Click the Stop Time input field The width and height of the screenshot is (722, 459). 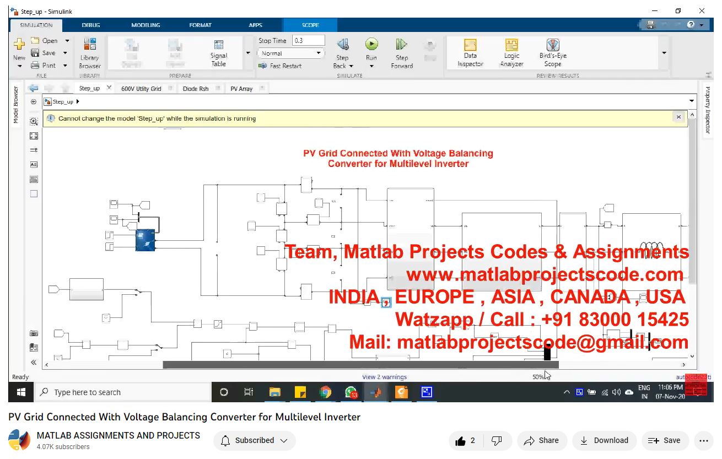pos(309,41)
